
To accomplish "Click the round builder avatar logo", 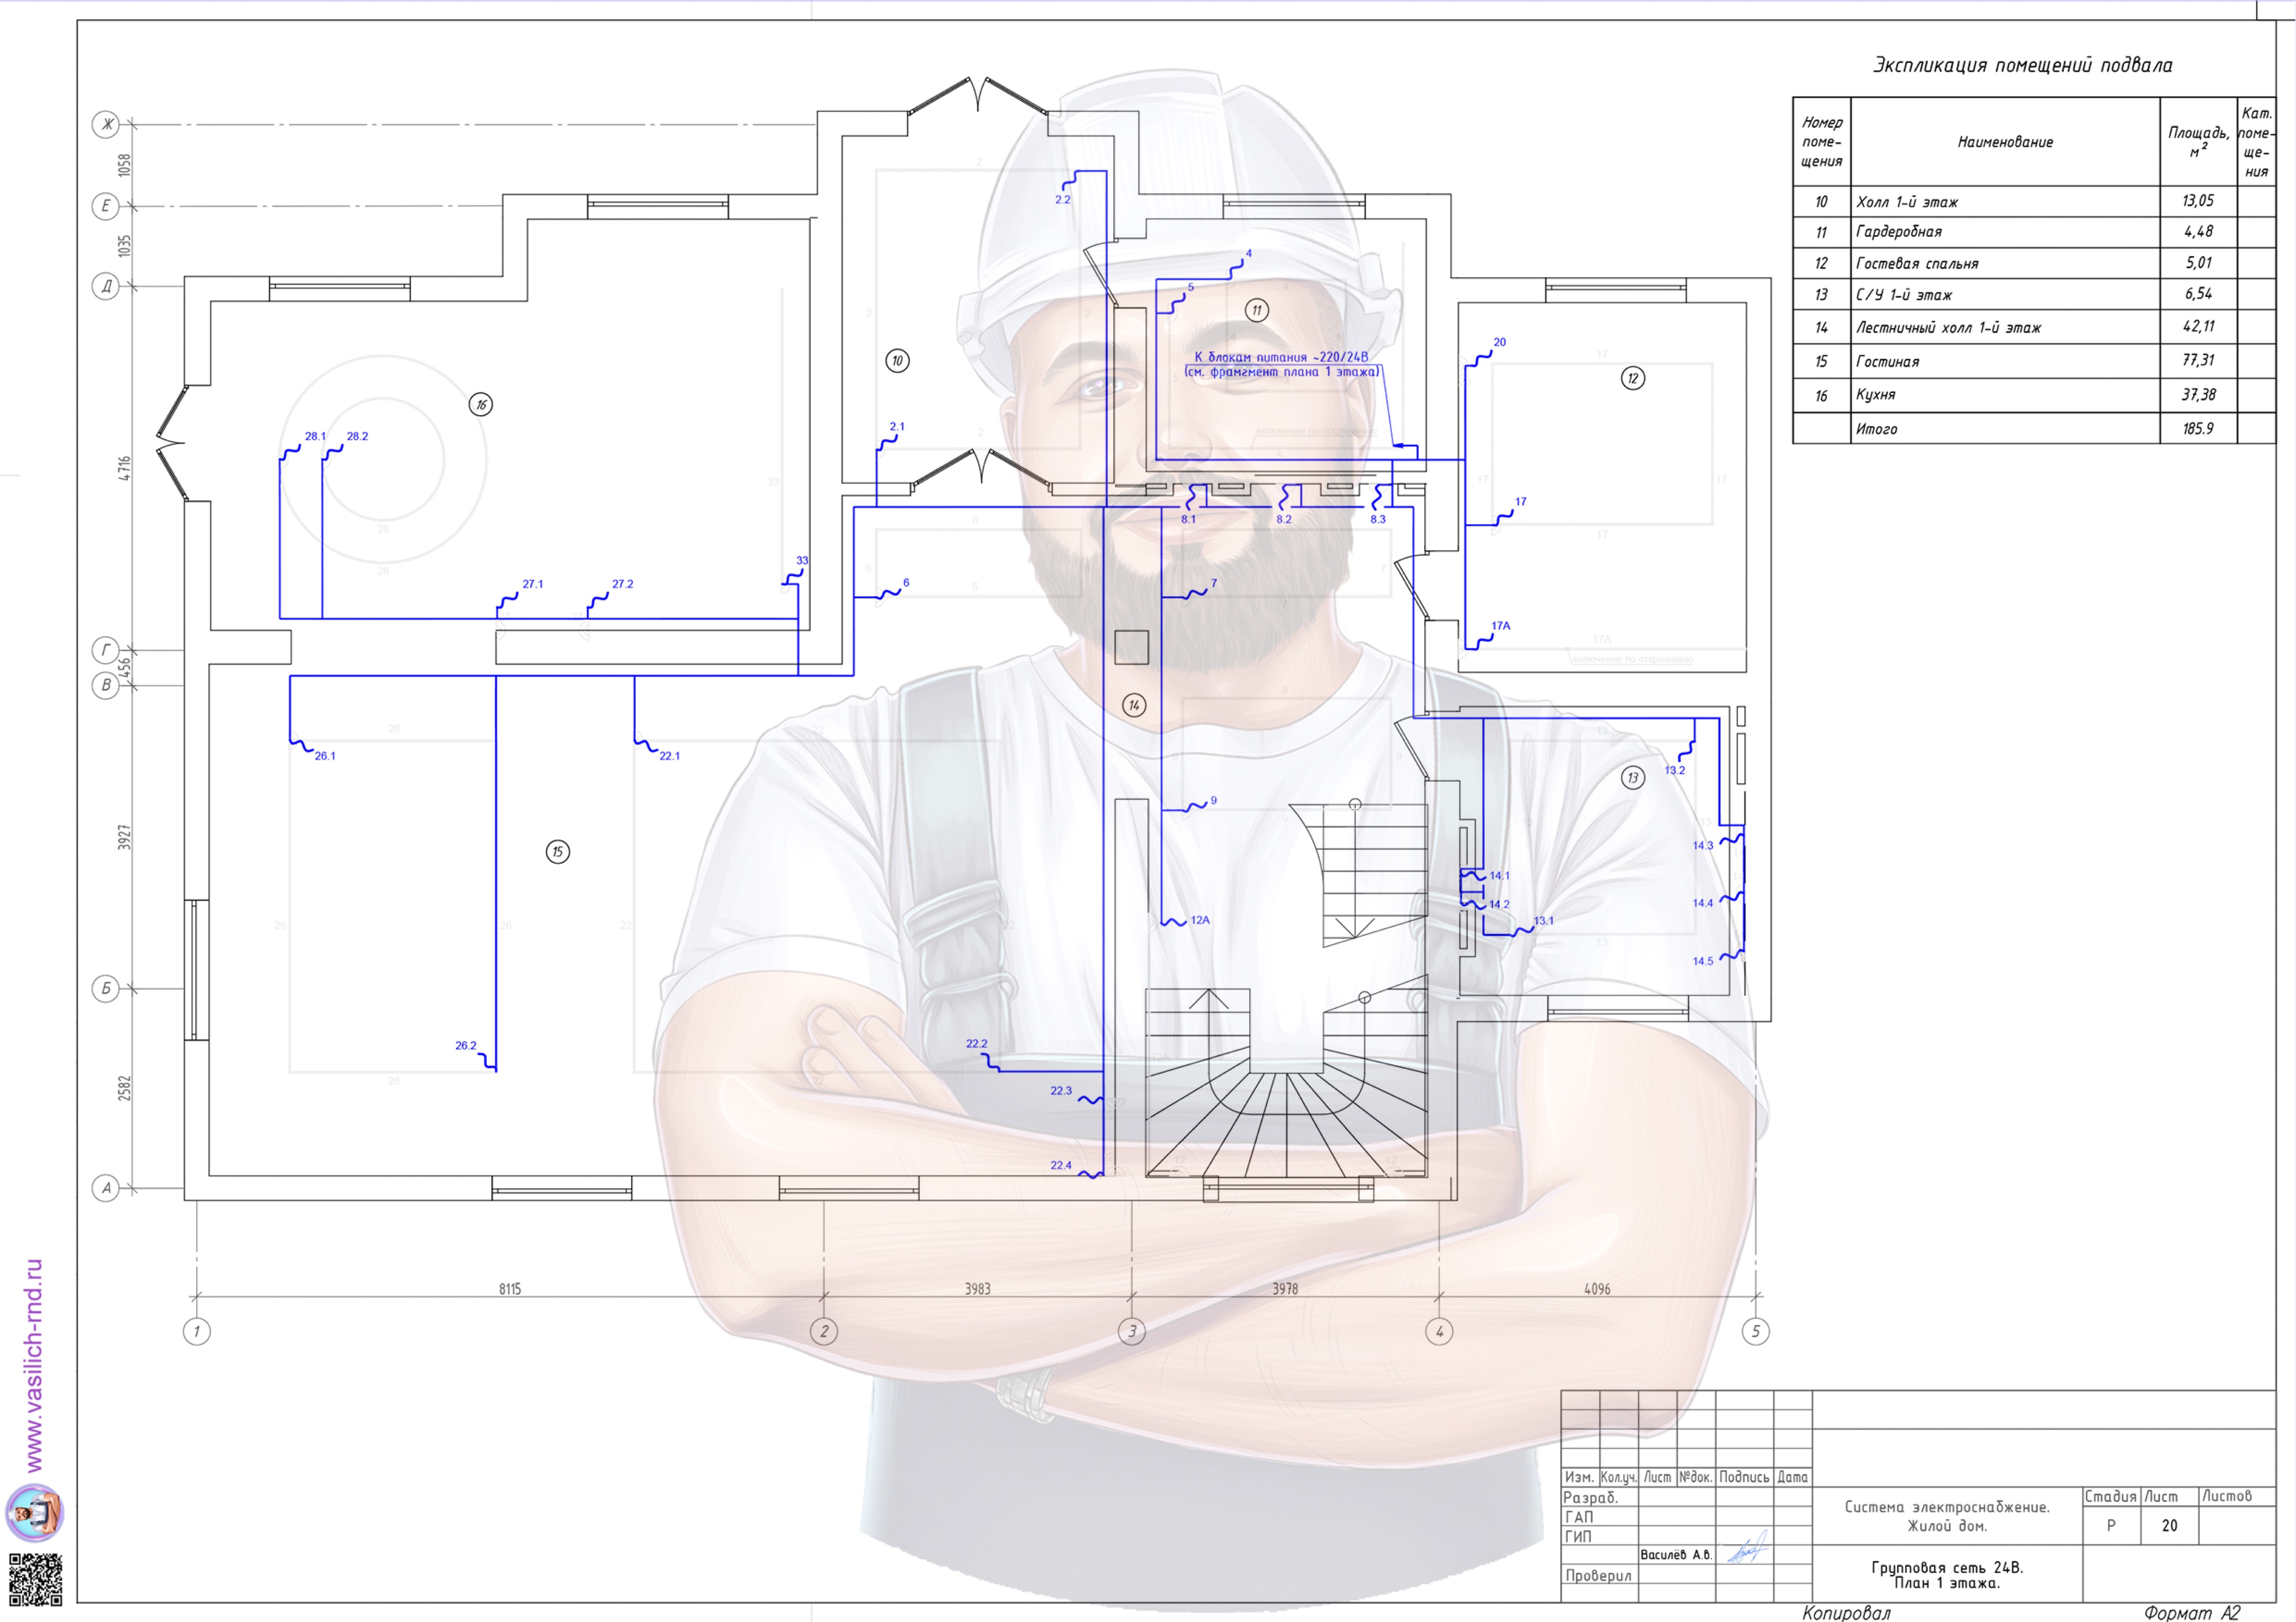I will 35,1512.
